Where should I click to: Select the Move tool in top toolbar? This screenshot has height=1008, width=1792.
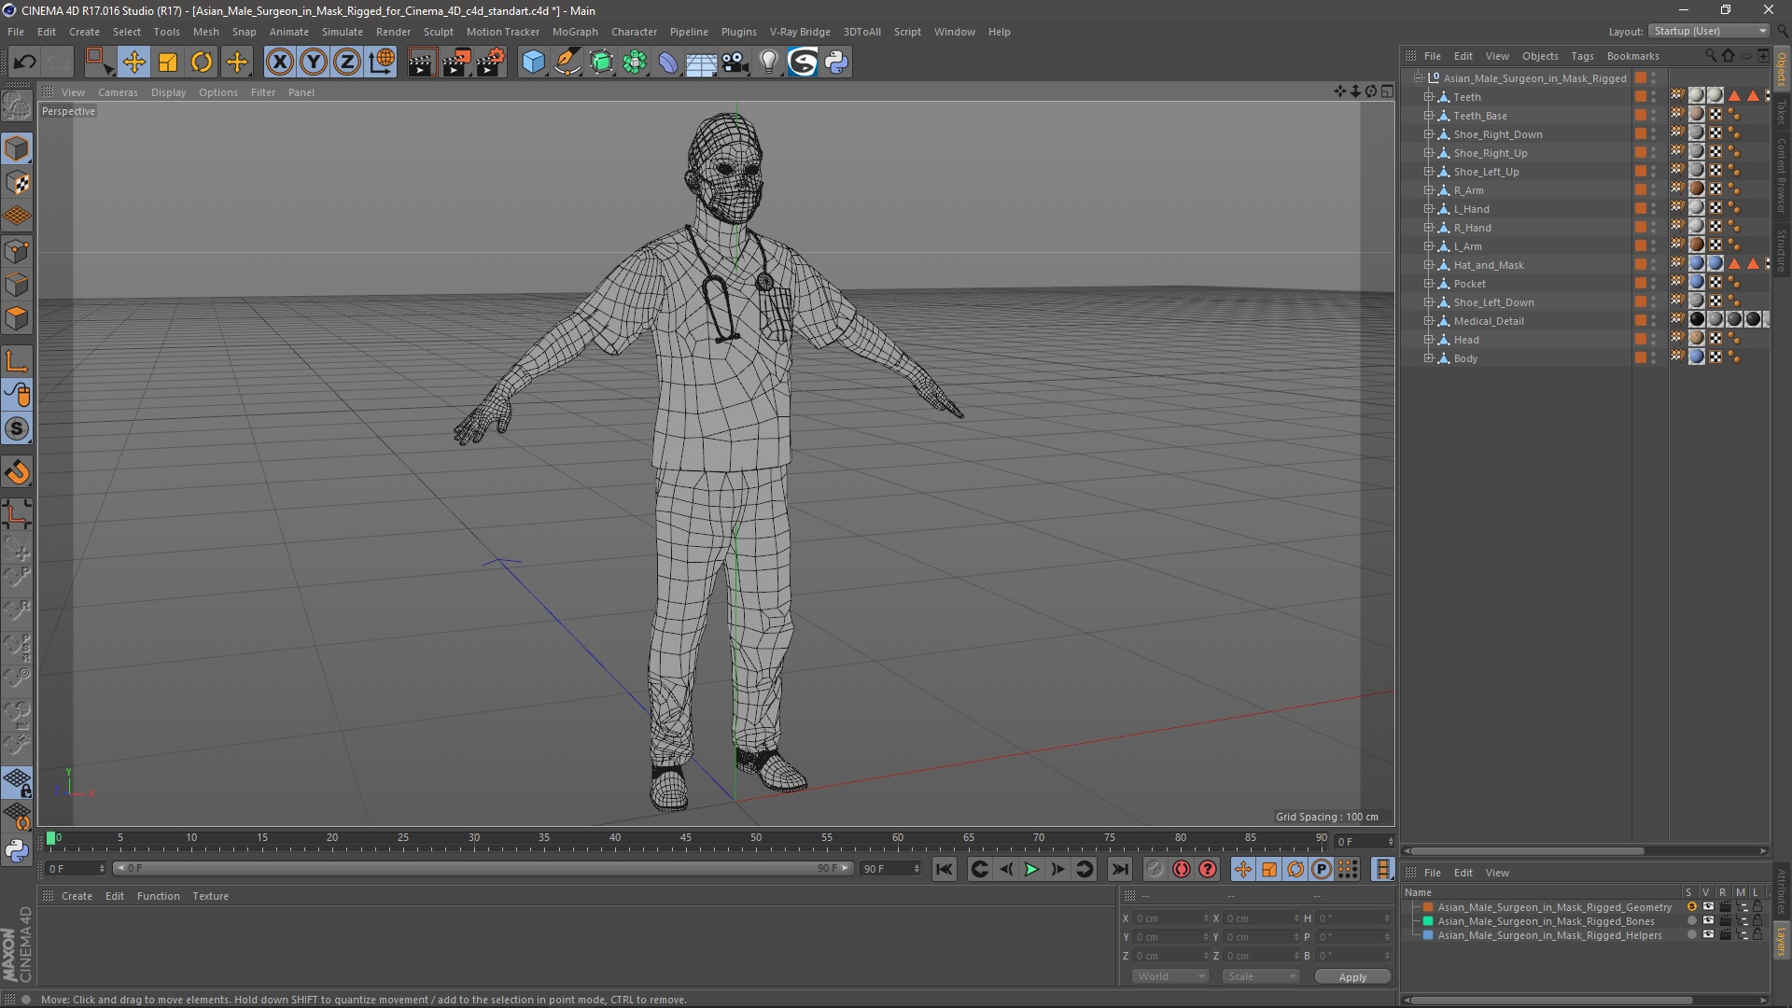click(133, 63)
